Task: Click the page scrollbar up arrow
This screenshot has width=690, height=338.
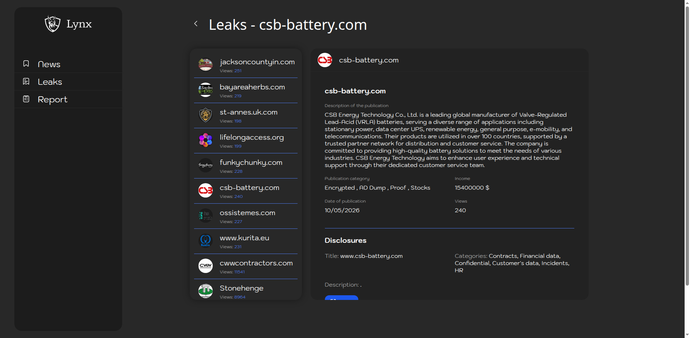Action: pyautogui.click(x=687, y=3)
